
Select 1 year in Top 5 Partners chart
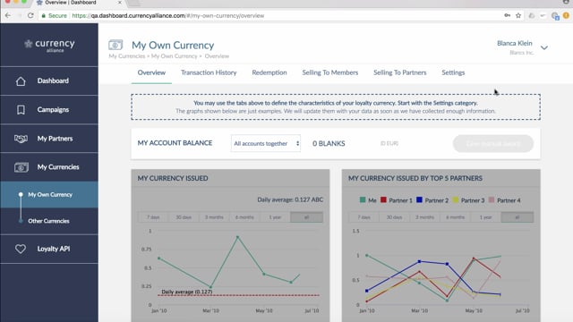pyautogui.click(x=485, y=217)
